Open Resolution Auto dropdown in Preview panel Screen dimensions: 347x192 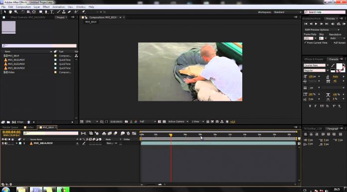click(337, 38)
